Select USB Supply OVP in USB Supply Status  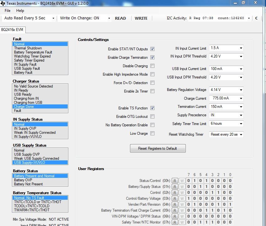click(x=40, y=154)
